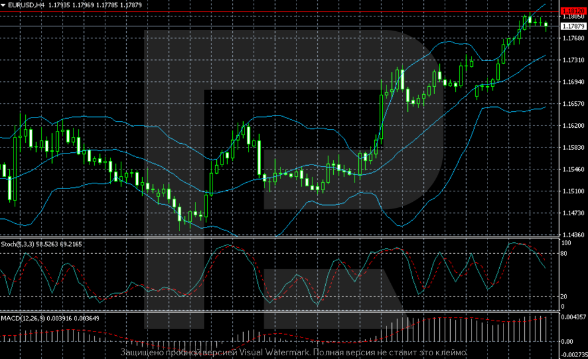The image size is (588, 359).
Task: Click the white 1.17879 current price tag
Action: click(572, 26)
